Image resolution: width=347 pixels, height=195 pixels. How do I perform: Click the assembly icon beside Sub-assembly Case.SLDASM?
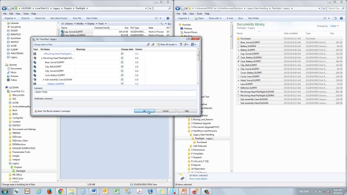coord(35,79)
